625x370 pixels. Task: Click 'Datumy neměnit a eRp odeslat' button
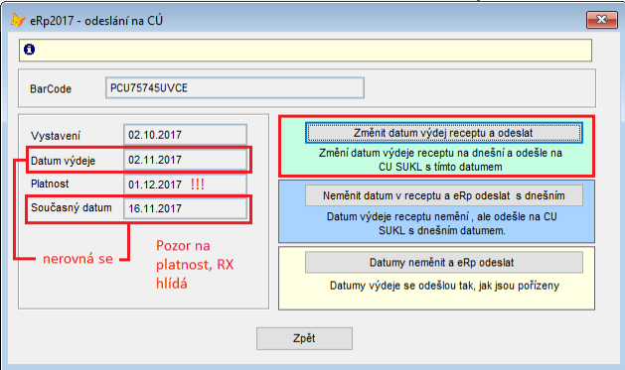point(443,263)
